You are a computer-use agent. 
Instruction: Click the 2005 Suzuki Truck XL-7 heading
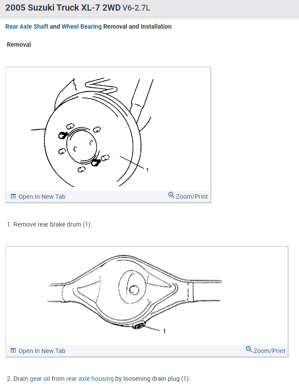[x=63, y=8]
